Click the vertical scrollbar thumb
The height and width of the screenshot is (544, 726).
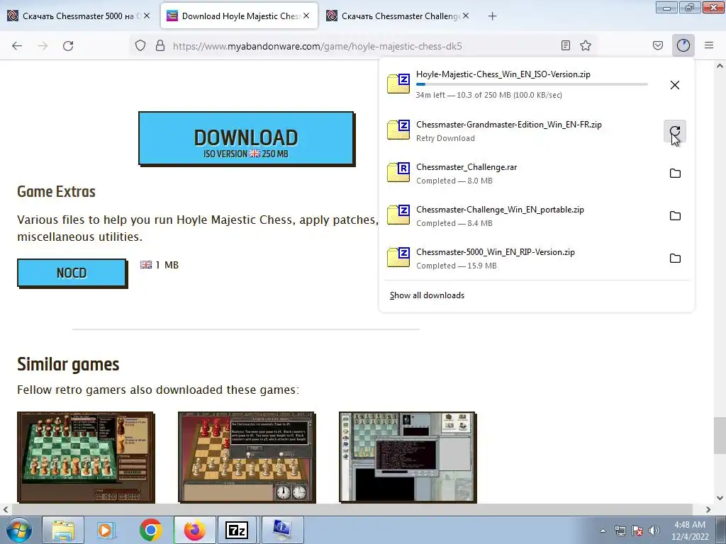[720, 436]
